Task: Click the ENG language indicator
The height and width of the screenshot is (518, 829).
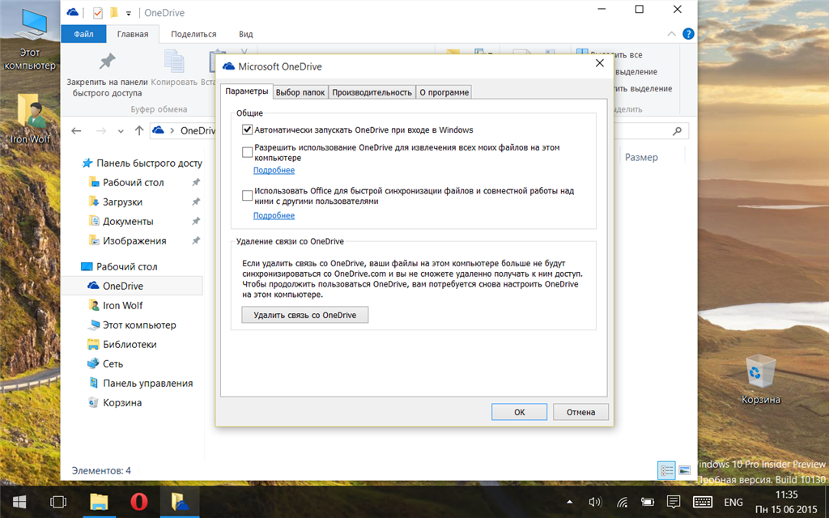Action: [x=733, y=502]
